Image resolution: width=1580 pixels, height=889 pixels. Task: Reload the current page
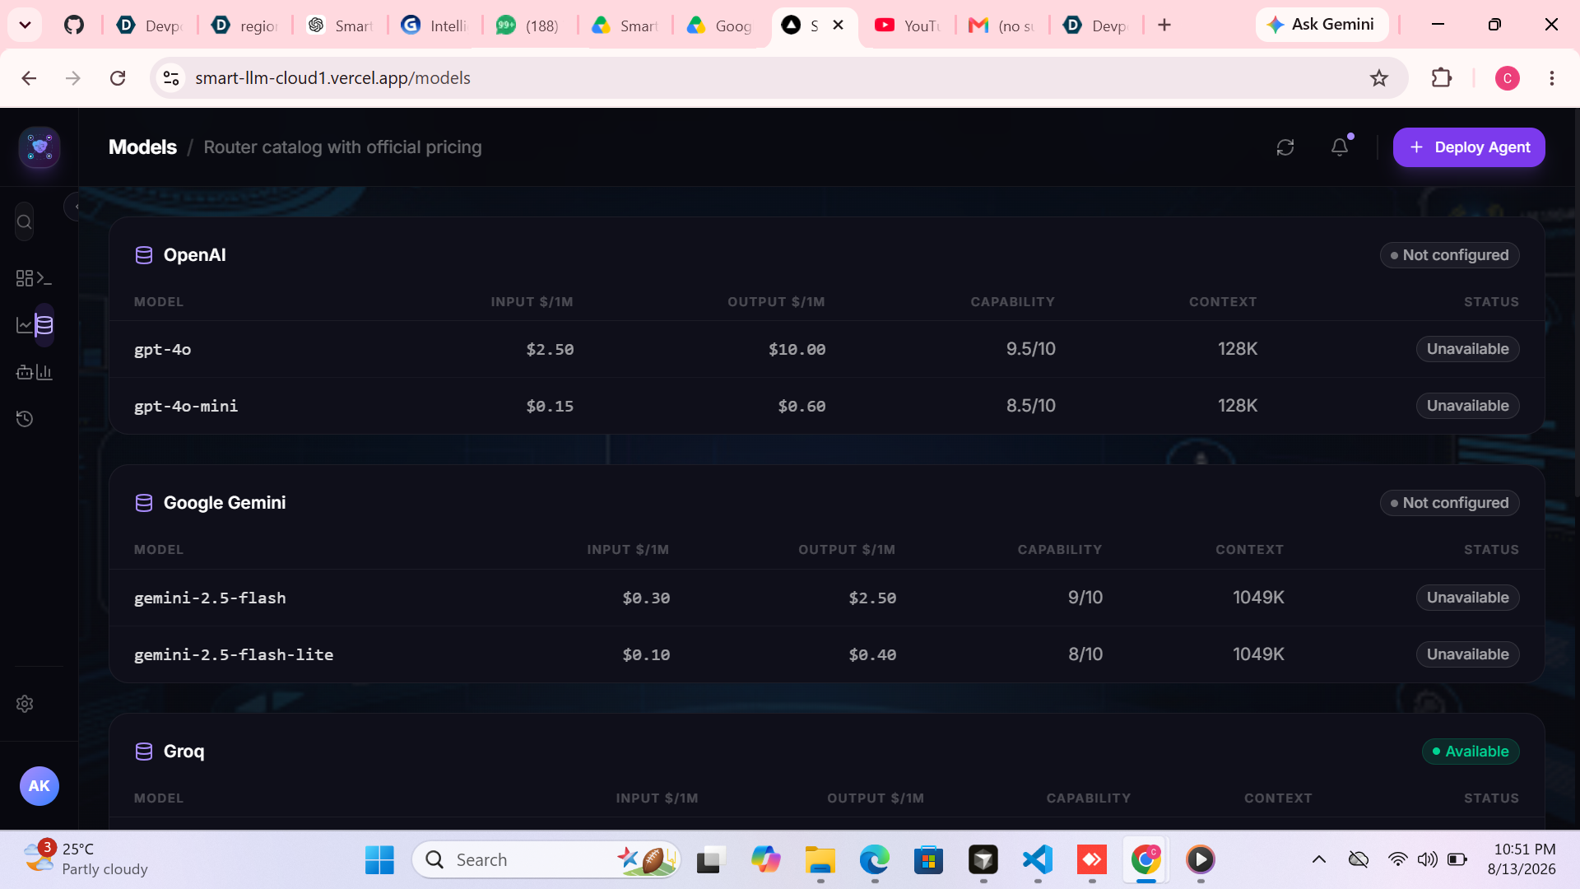(118, 78)
